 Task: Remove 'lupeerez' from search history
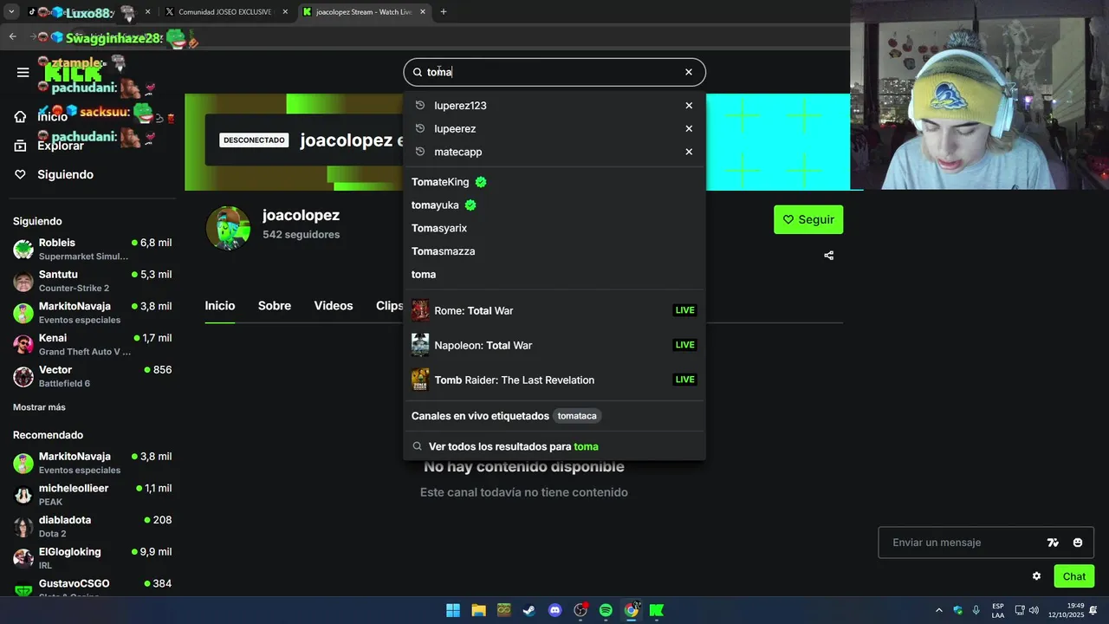click(x=689, y=128)
